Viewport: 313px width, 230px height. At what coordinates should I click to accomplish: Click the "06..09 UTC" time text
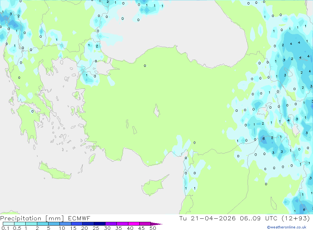tap(259, 218)
